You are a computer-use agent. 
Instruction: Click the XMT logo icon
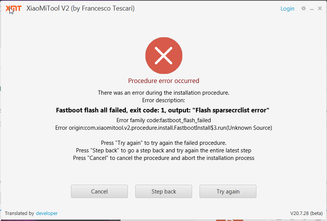(14, 9)
